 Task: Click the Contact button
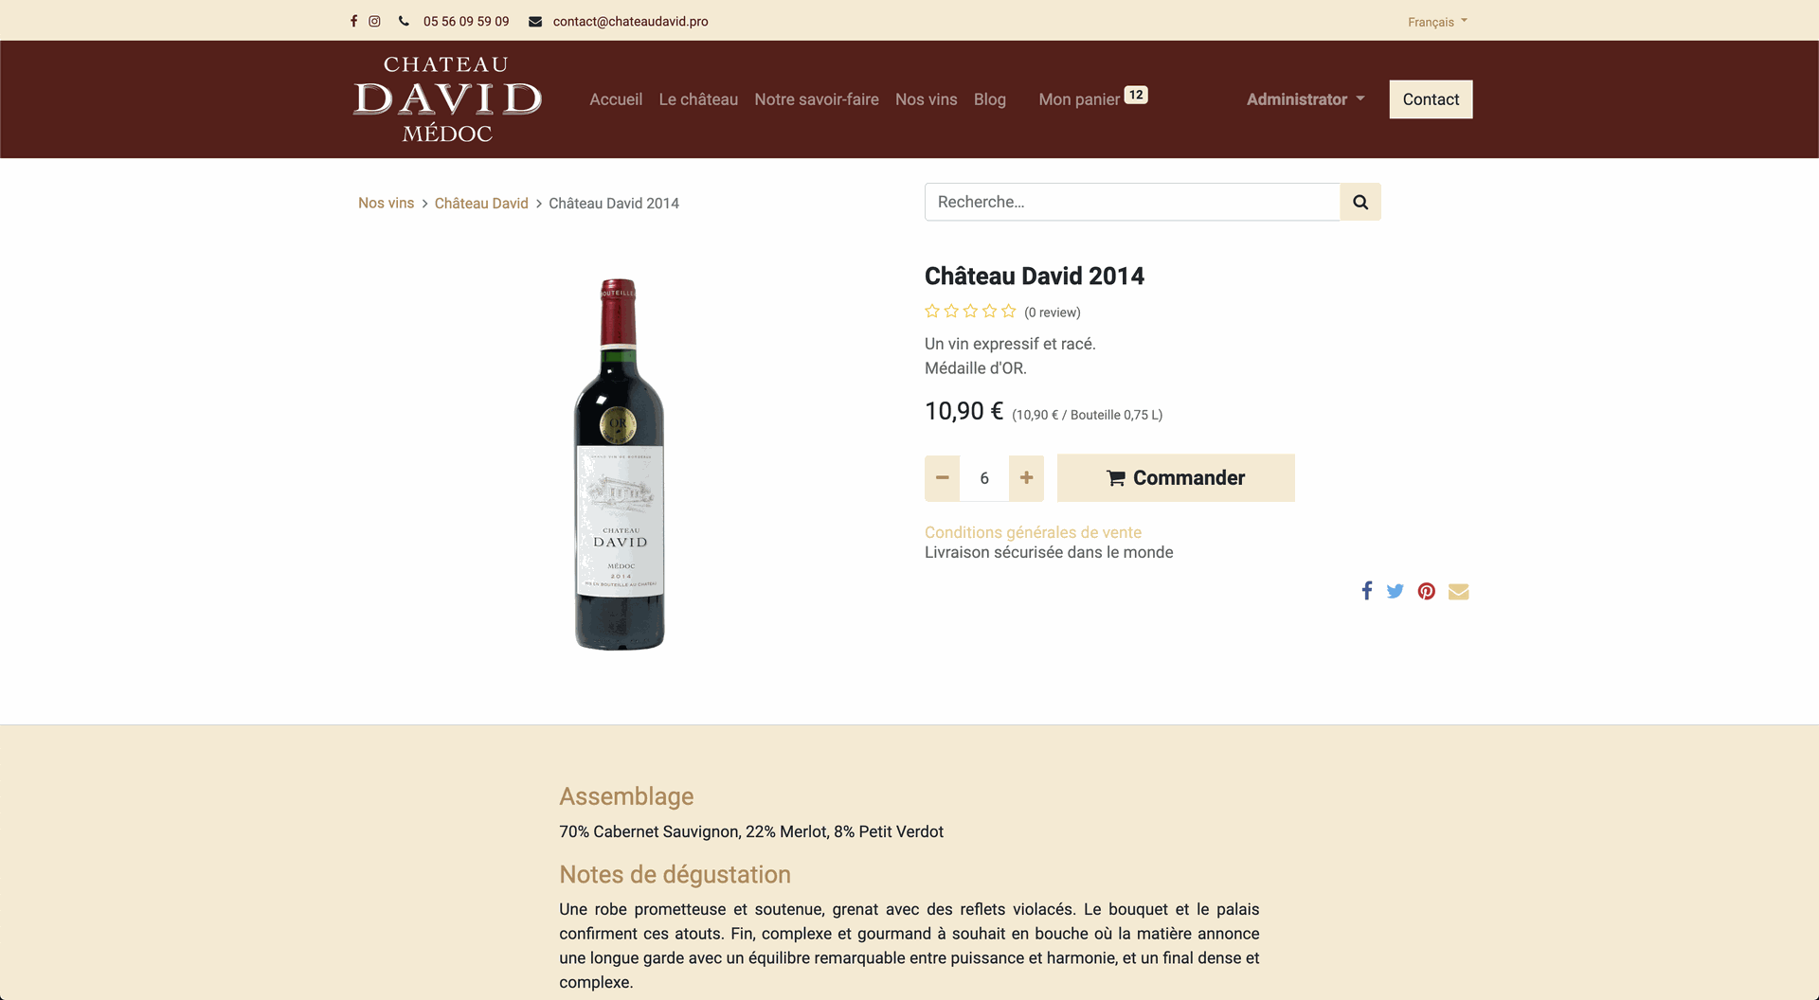pos(1431,99)
